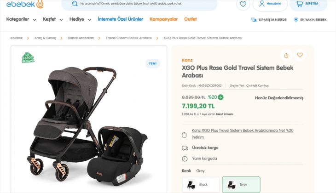Click the search magnifier icon
This screenshot has height=193, width=336.
tap(75, 3)
